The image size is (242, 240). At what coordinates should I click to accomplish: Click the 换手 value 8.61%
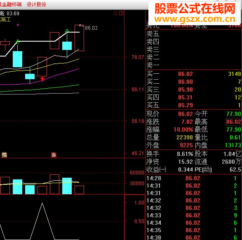pos(185,154)
